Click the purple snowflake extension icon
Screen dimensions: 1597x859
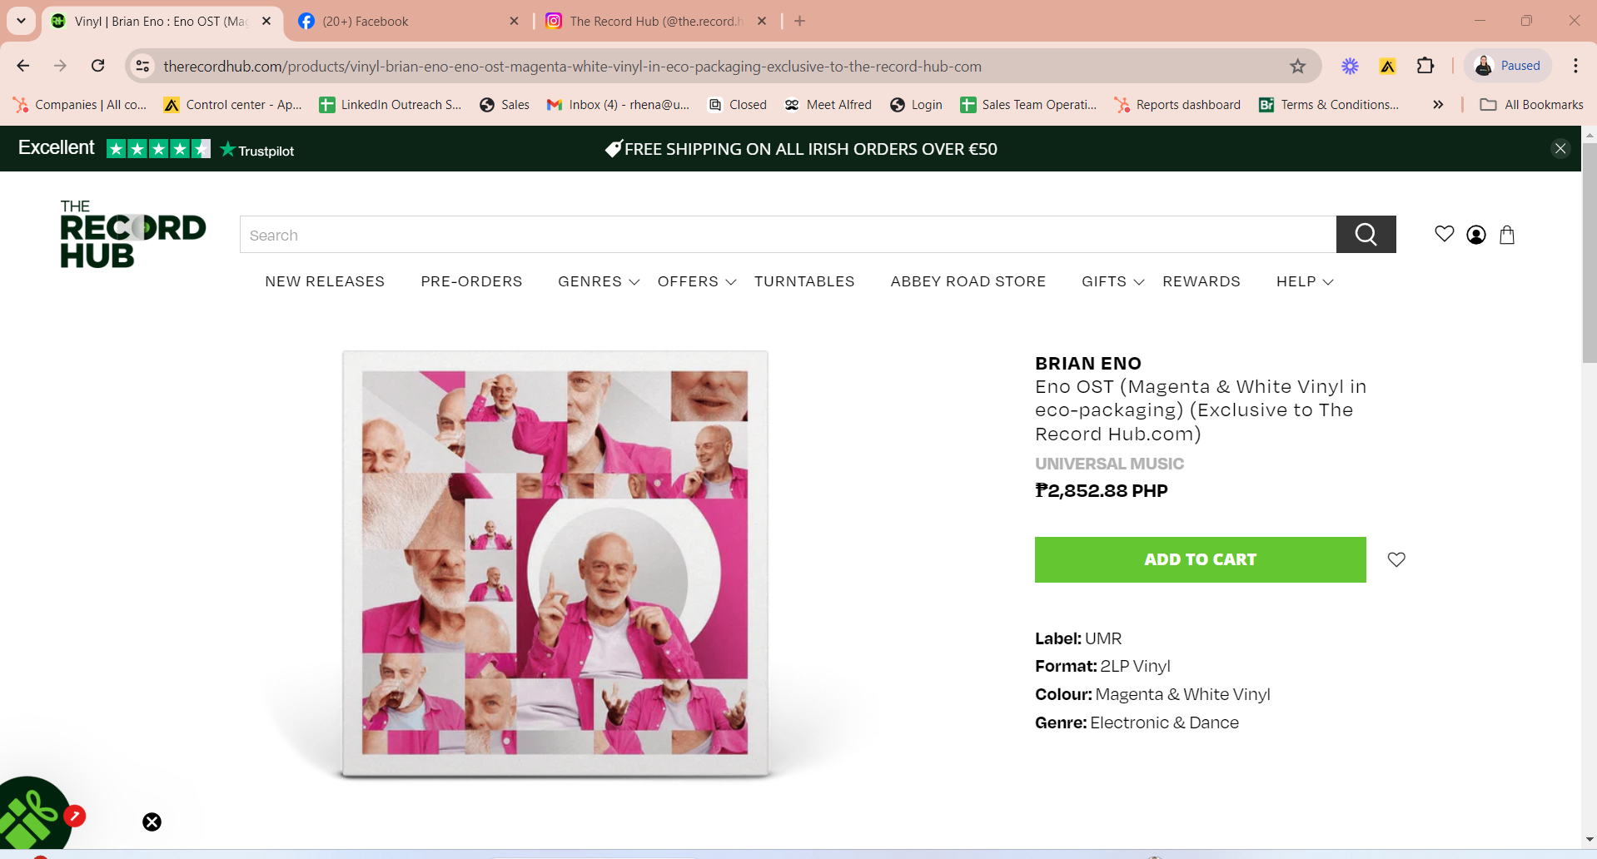1350,66
